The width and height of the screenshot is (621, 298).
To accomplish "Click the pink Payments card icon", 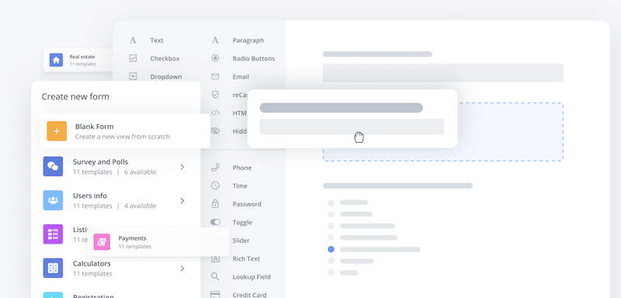I will (102, 242).
